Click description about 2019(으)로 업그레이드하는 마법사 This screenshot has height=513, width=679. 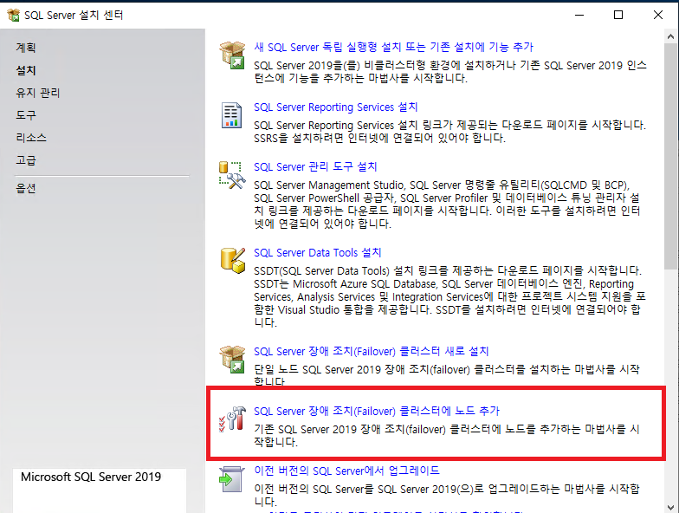447,496
